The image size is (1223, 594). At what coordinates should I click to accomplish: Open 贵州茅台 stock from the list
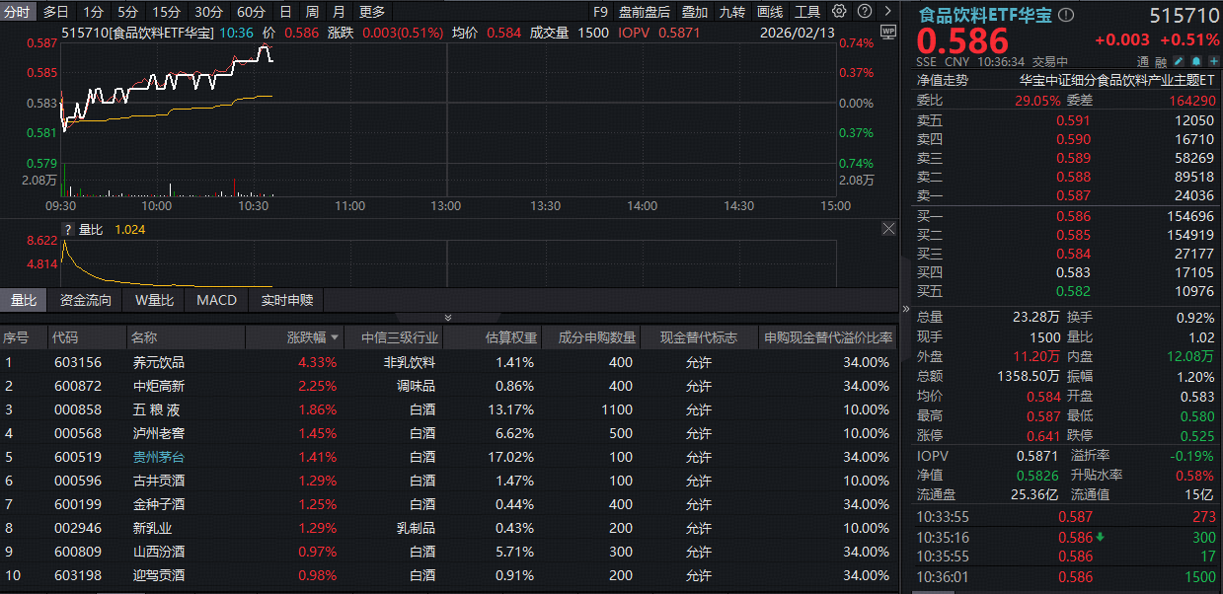coord(158,457)
